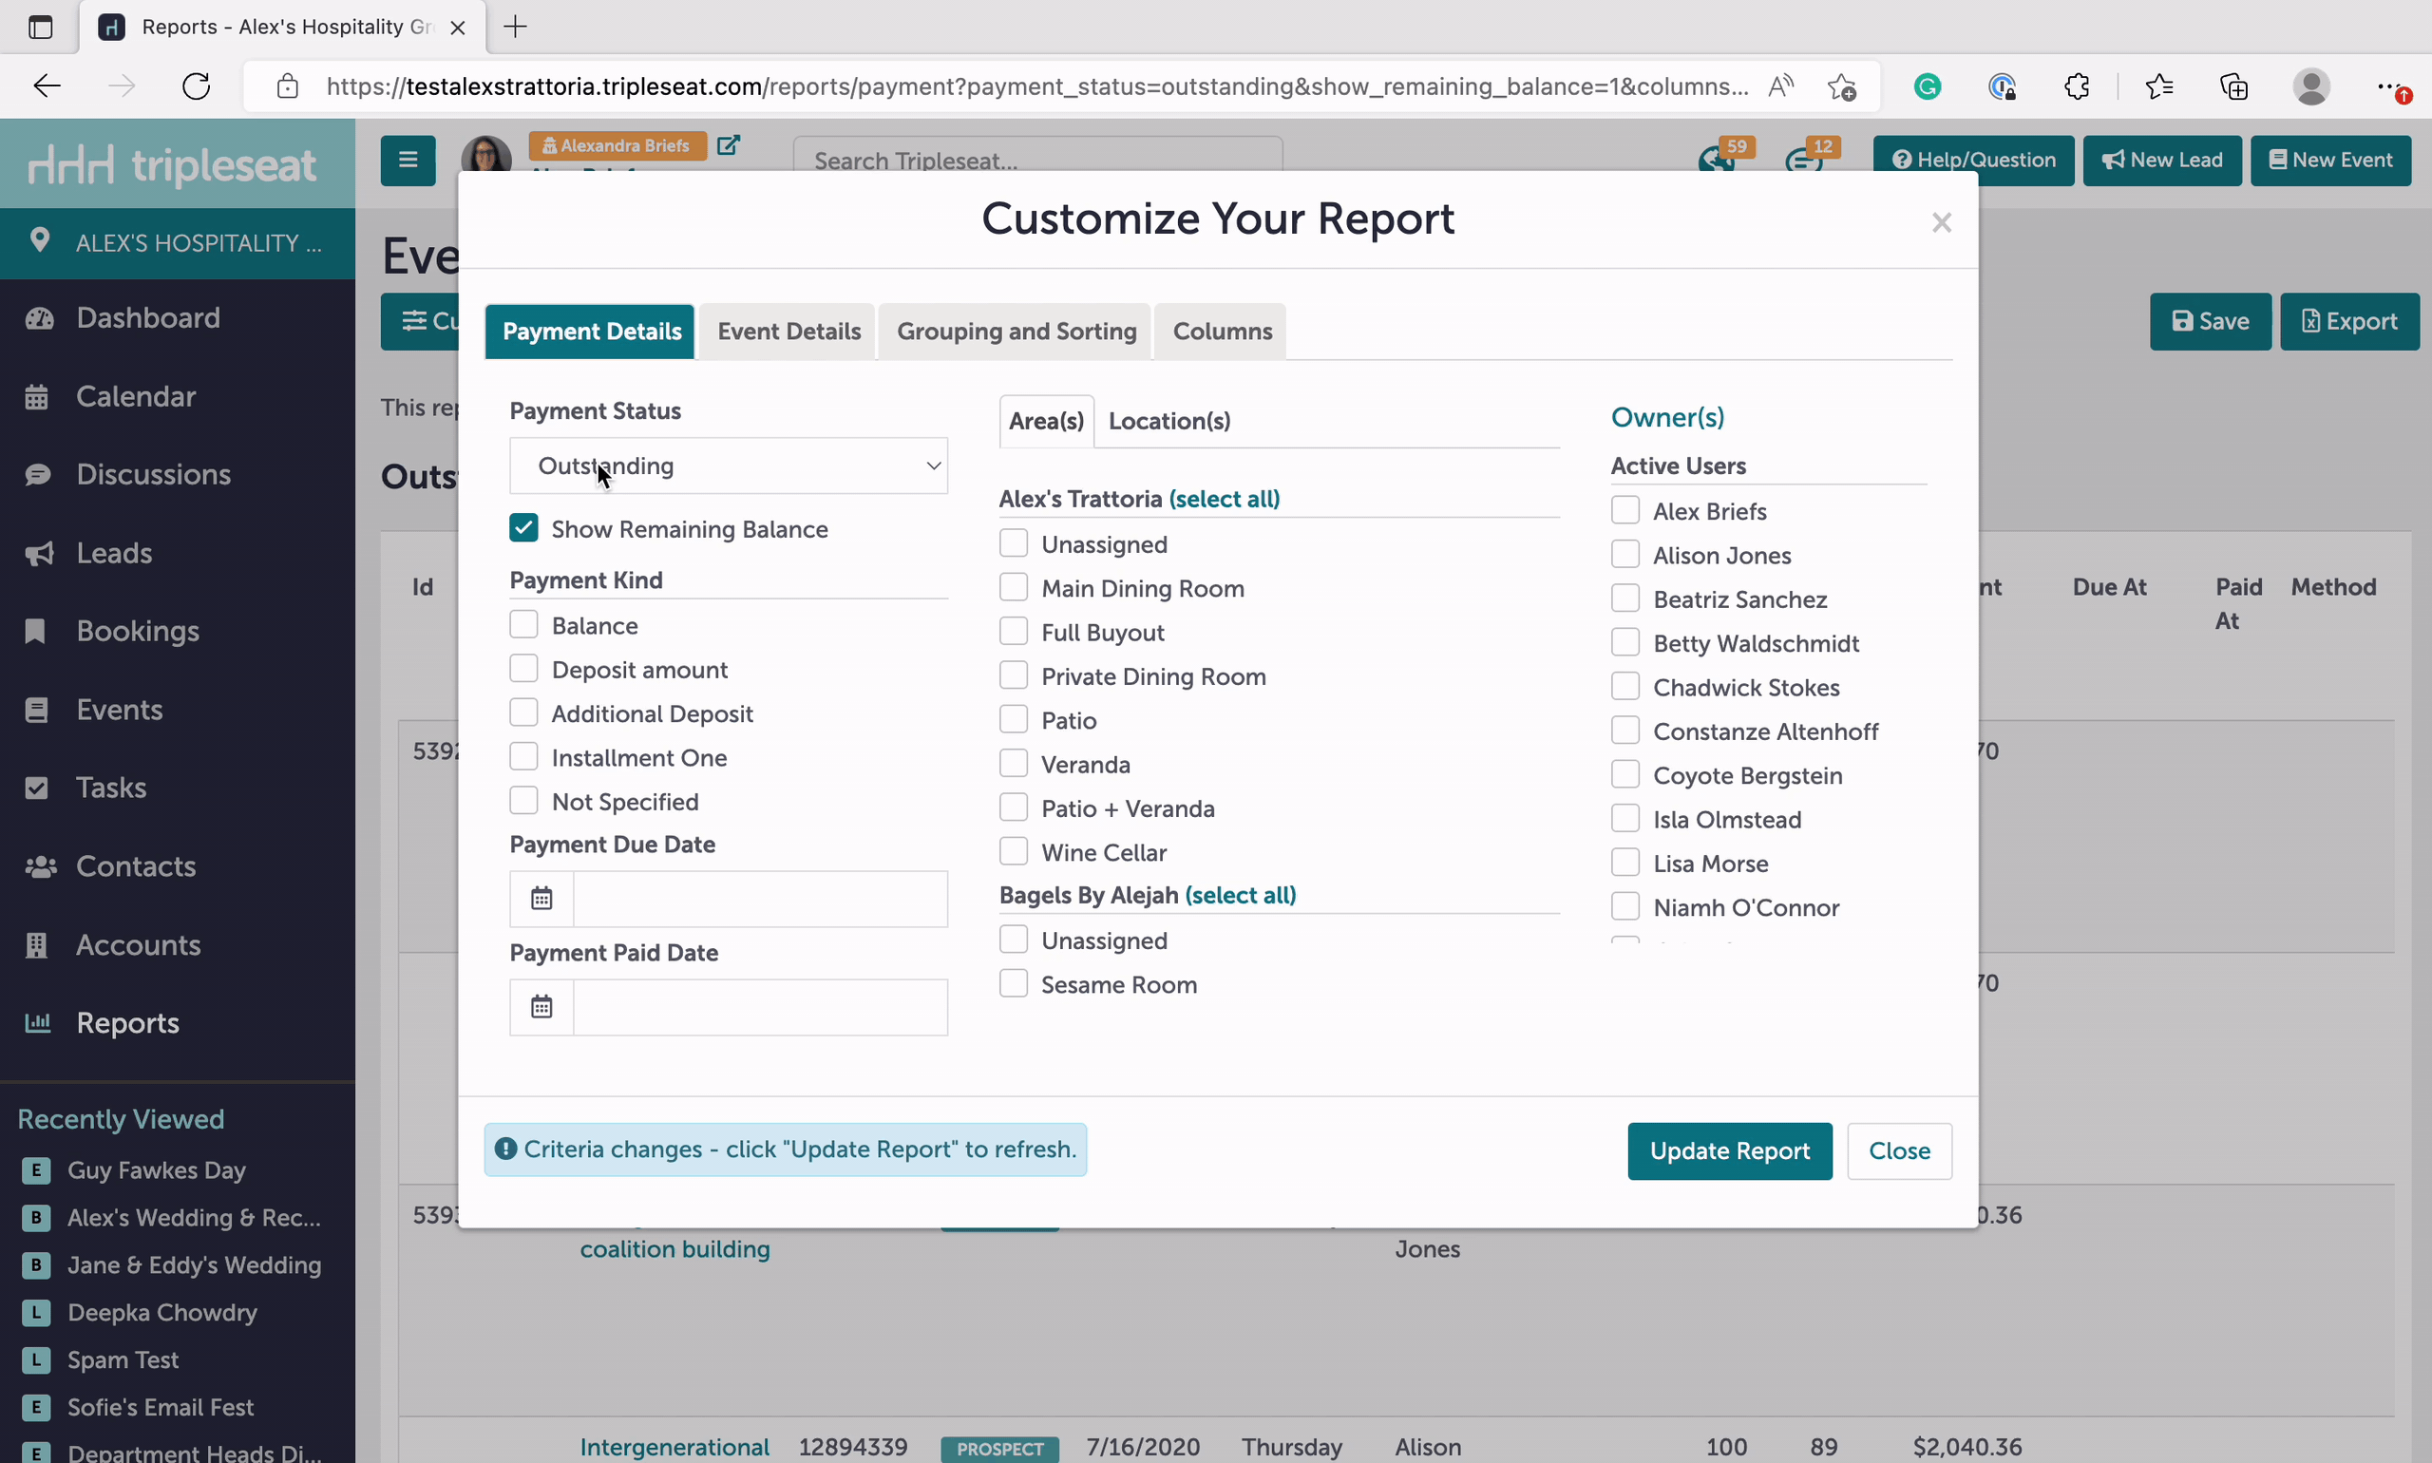Click Payment Paid Date calendar icon
This screenshot has width=2432, height=1463.
[x=541, y=1007]
